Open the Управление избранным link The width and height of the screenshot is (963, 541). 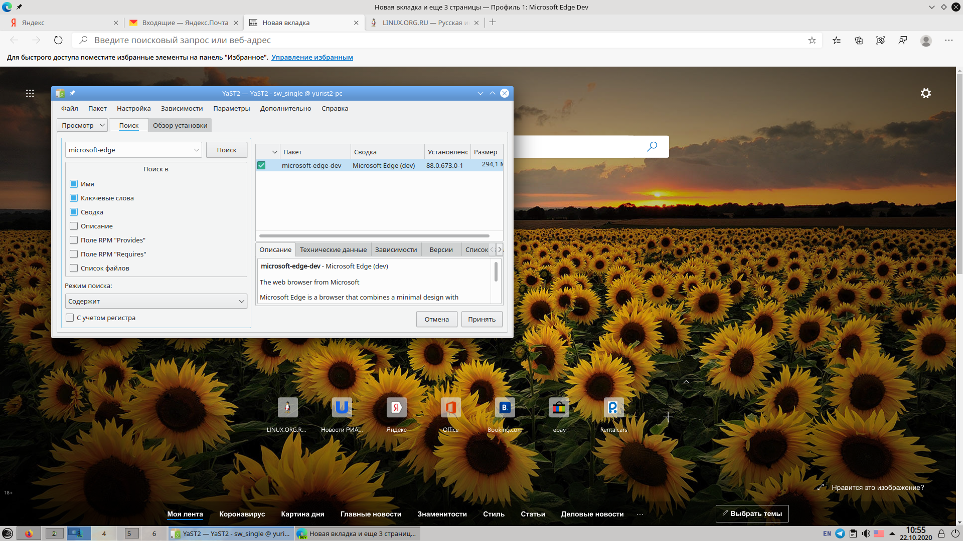point(312,57)
